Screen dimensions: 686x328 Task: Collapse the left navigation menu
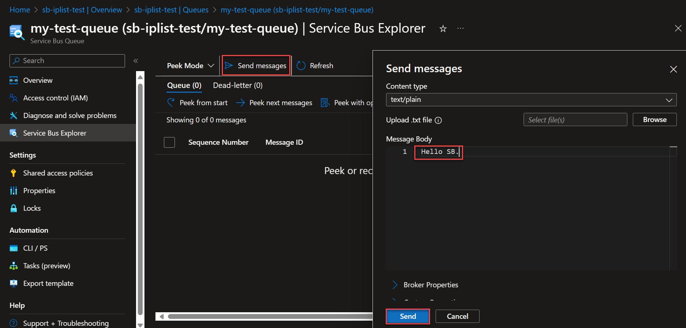tap(136, 61)
